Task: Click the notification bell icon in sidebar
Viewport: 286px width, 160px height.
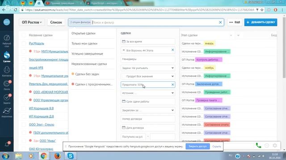Action: [x=7, y=144]
